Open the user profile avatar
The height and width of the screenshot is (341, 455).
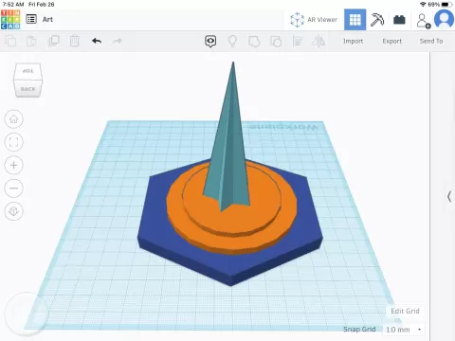point(444,19)
